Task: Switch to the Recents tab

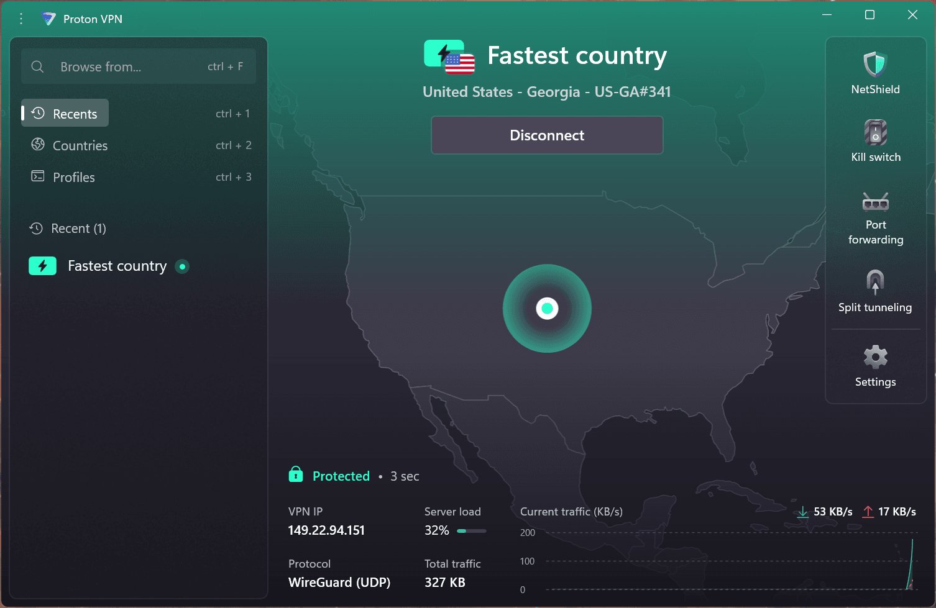Action: tap(65, 113)
